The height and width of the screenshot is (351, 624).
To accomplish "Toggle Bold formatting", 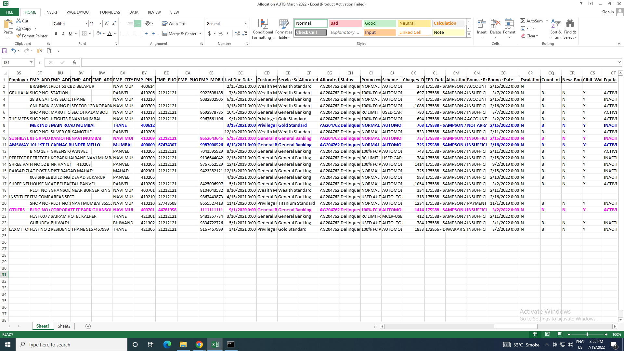I will click(x=56, y=33).
